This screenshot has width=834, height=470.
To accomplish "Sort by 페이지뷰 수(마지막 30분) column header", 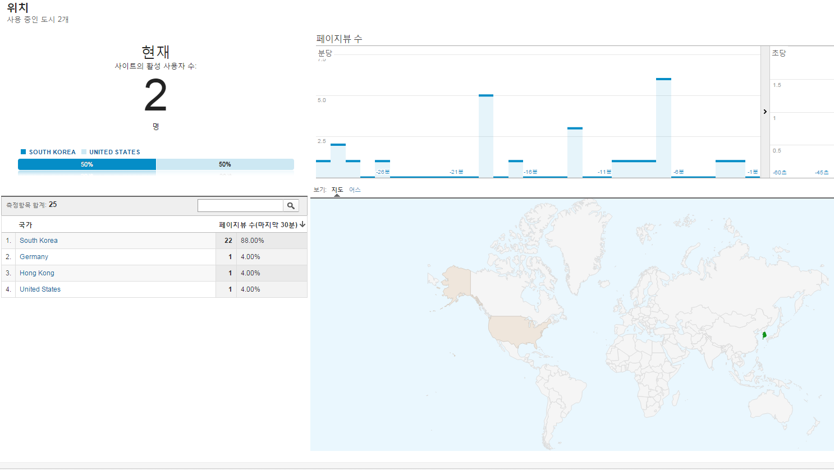I will [x=258, y=225].
